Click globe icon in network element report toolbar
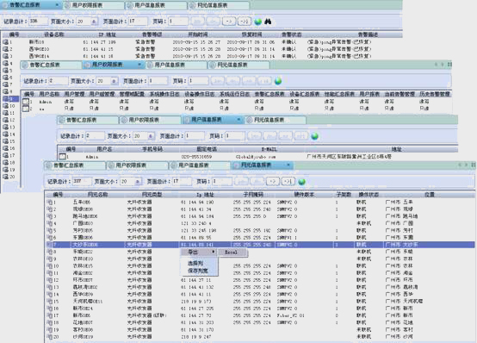Image resolution: width=477 pixels, height=343 pixels. (x=301, y=182)
